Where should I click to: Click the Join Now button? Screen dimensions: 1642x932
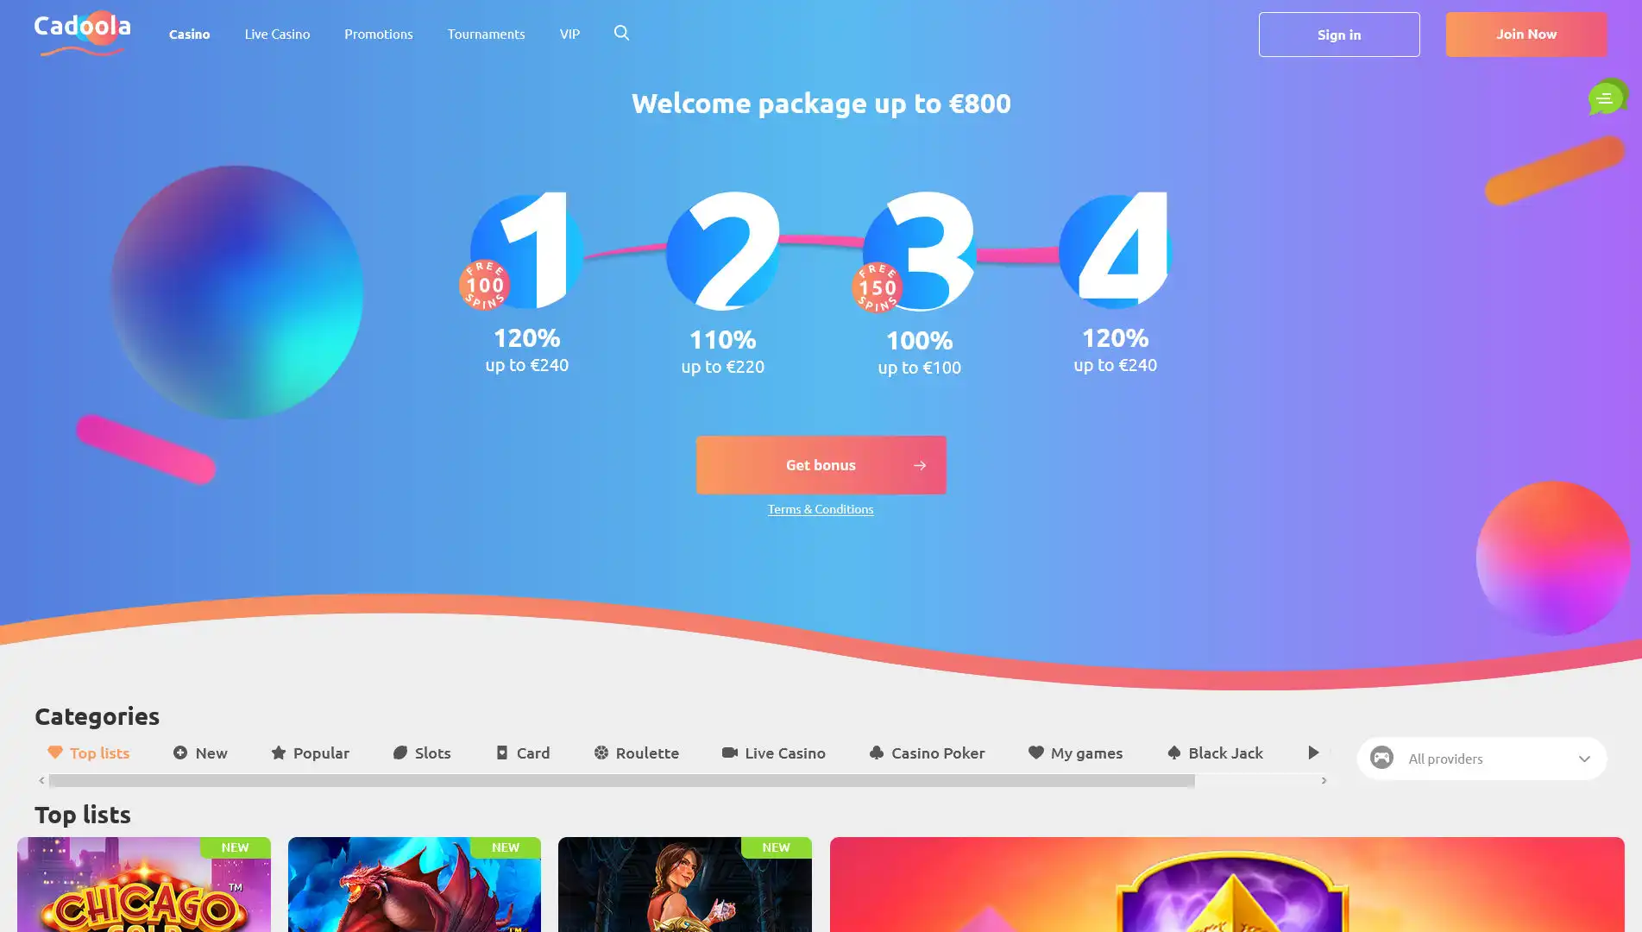[x=1526, y=35]
